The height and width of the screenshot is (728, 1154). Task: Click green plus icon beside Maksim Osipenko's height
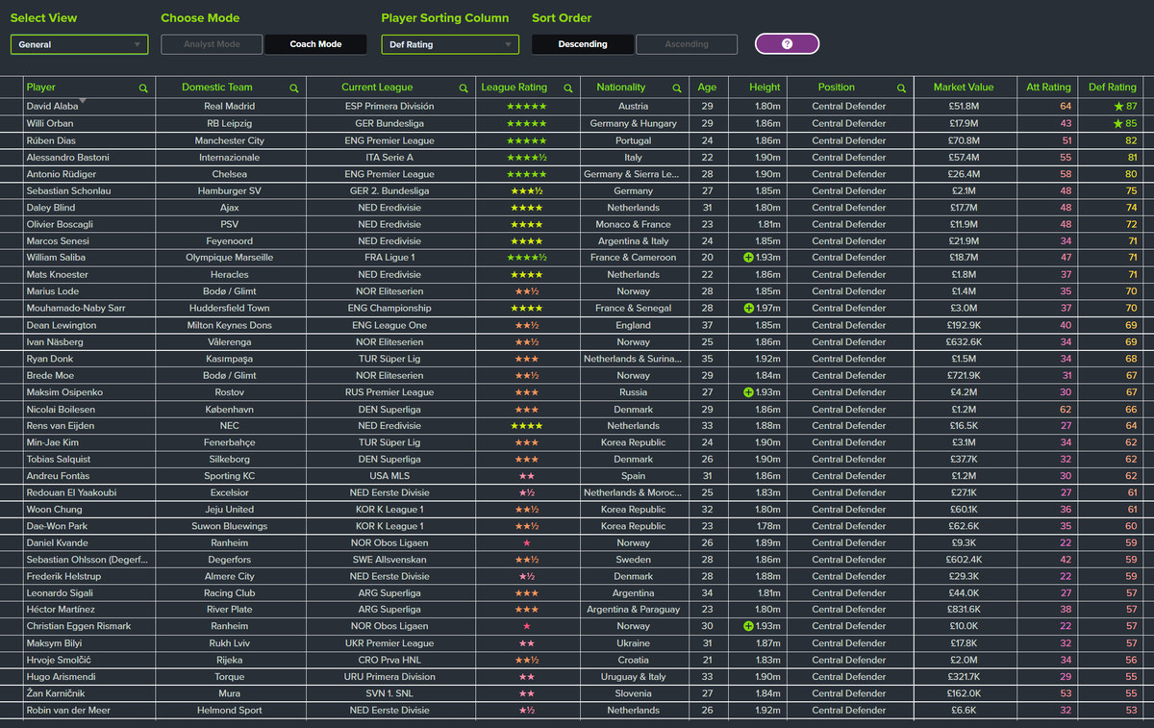coord(748,392)
